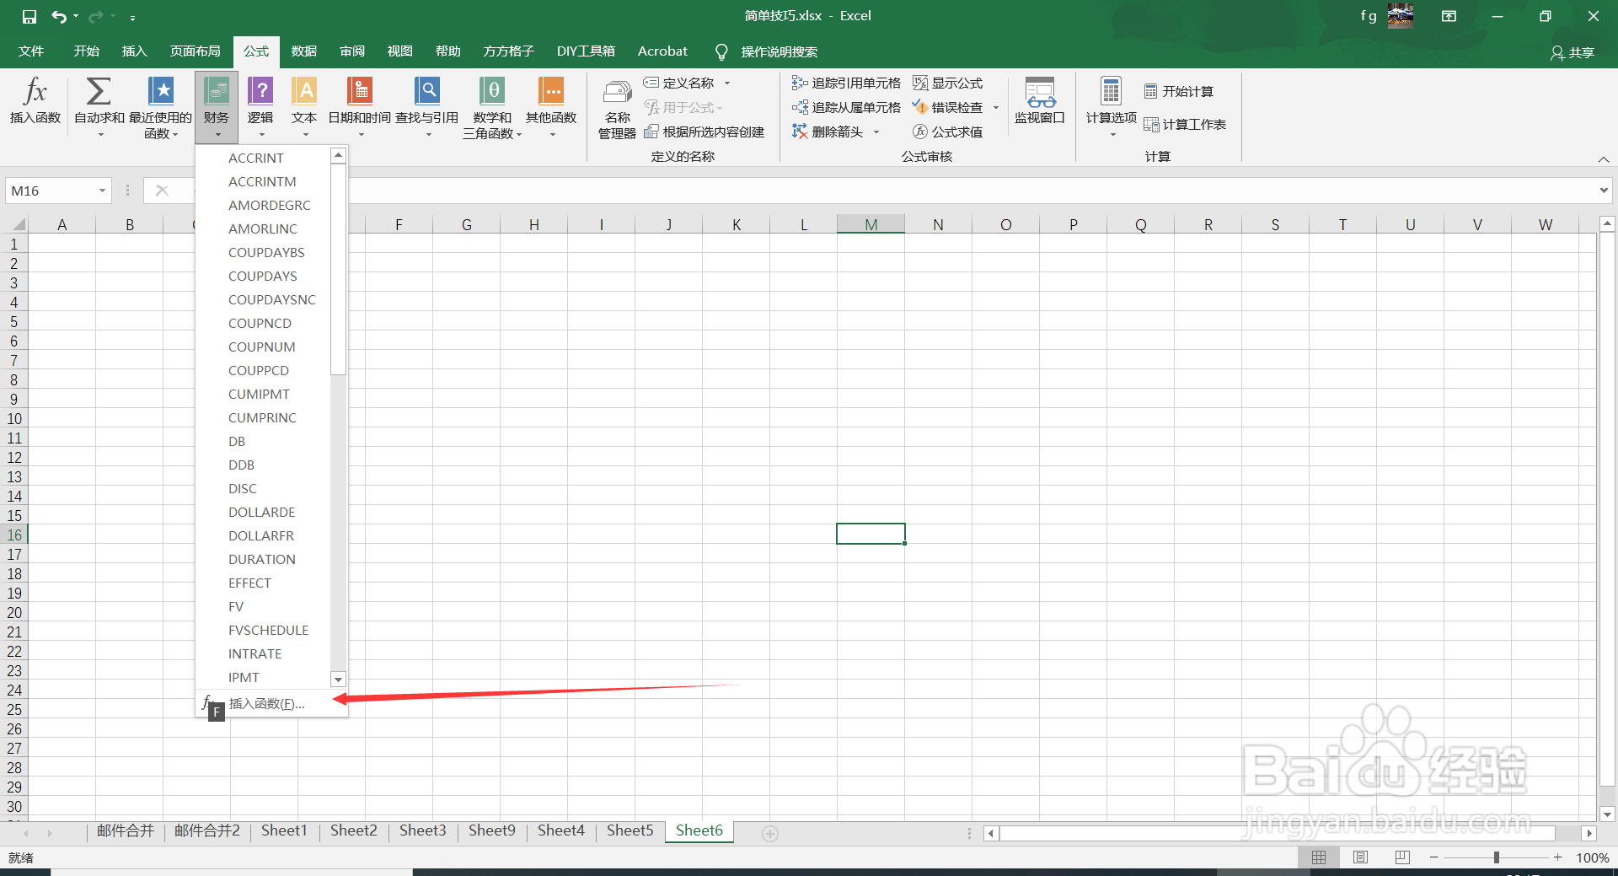Switch to the Data (数据) tab
The width and height of the screenshot is (1618, 876).
(304, 51)
